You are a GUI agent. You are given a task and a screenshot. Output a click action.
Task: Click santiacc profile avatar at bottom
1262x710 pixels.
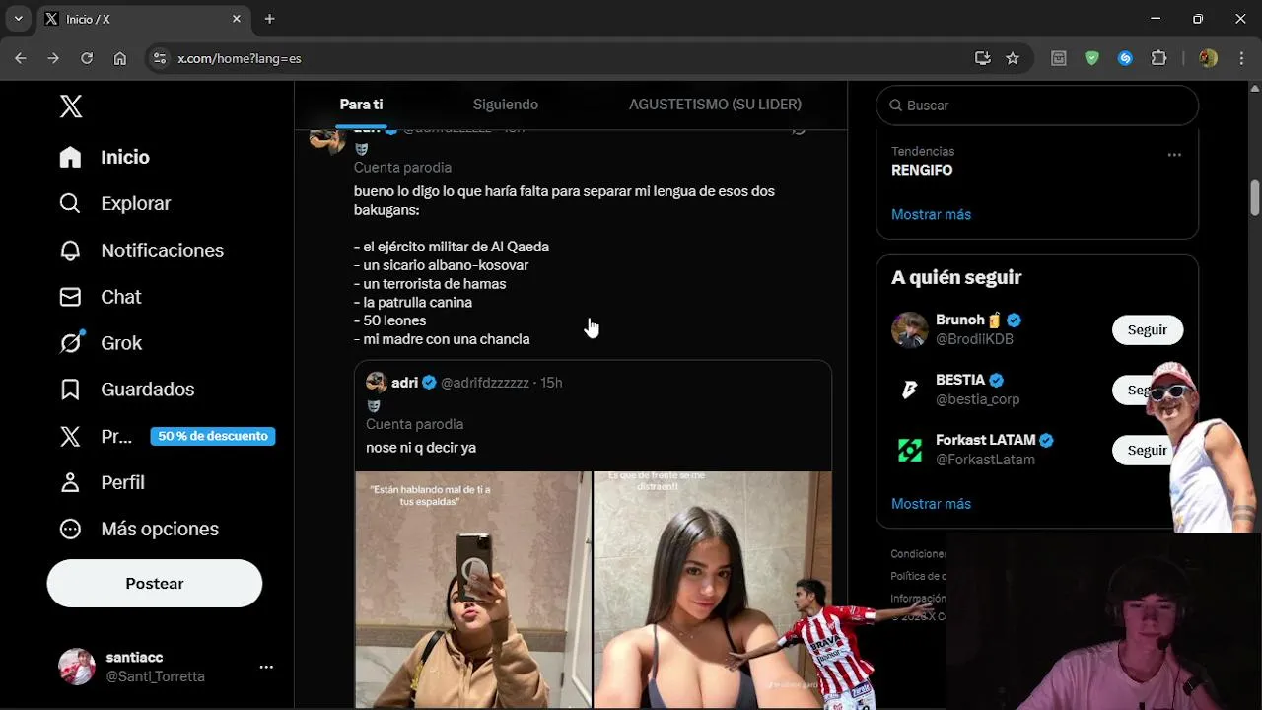pos(77,667)
